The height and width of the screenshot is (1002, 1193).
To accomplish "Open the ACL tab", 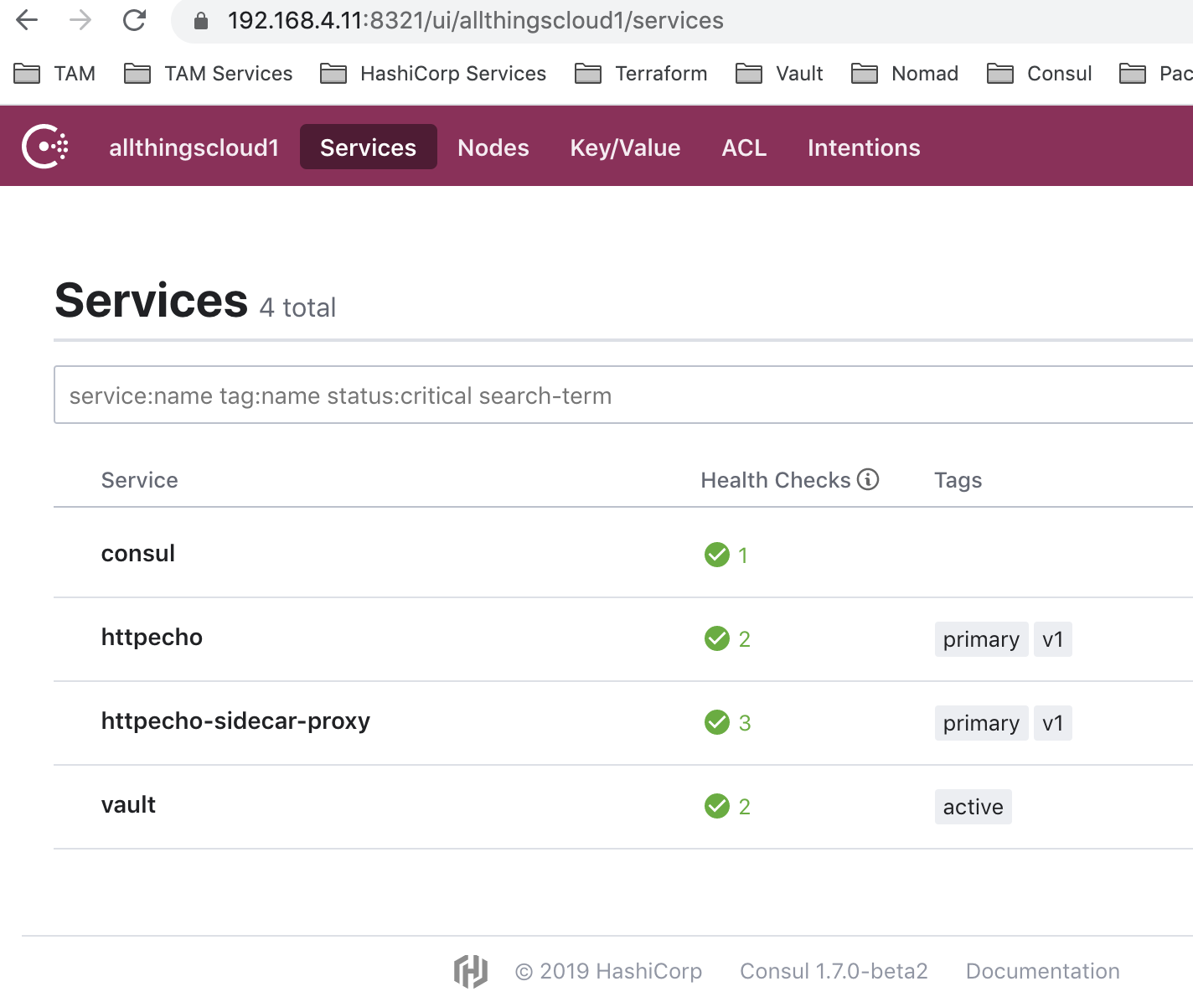I will pos(744,147).
